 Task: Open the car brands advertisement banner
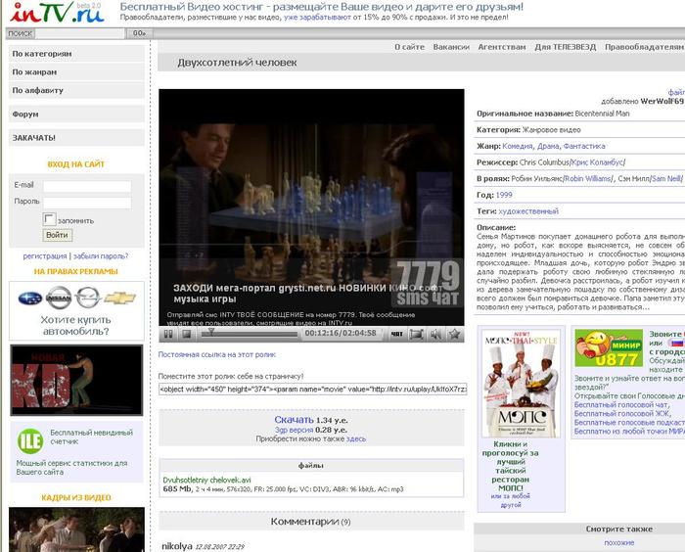click(76, 311)
